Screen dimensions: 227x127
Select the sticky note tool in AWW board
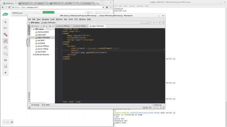point(6,66)
